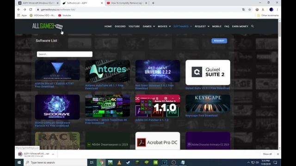
Task: Open the Shockwave thumbnail
Action: (x=57, y=107)
